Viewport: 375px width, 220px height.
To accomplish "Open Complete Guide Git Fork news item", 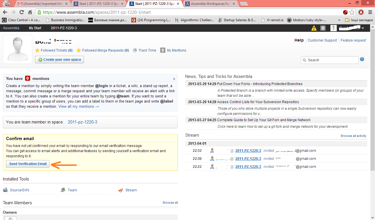I will 264,120.
